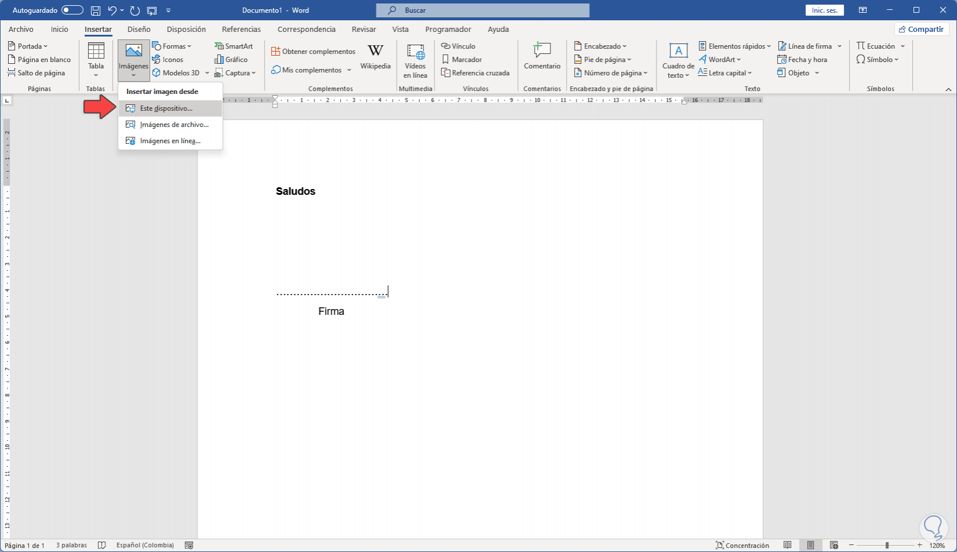Open the Encabezado dropdown

(601, 46)
